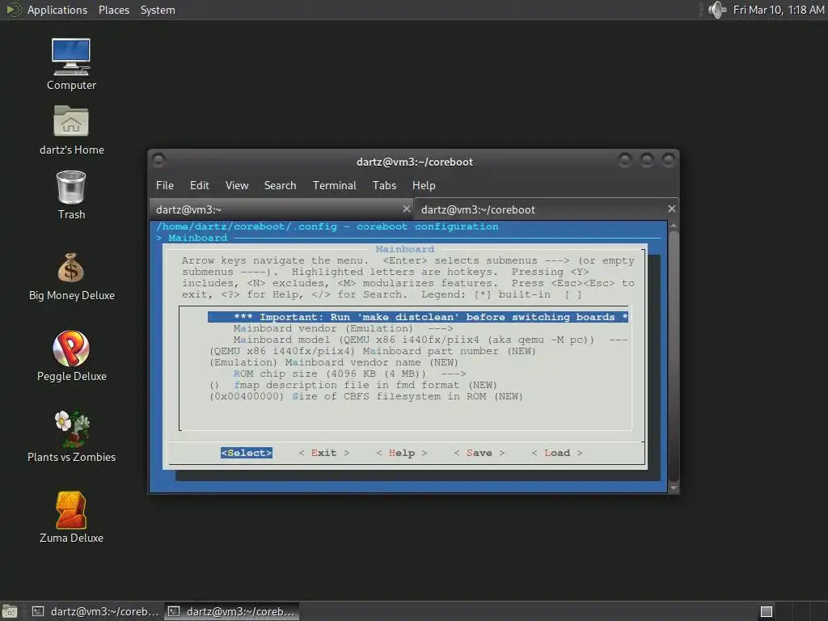Launch Peggle Deluxe desktop icon
Viewport: 828px width, 621px height.
tap(71, 356)
